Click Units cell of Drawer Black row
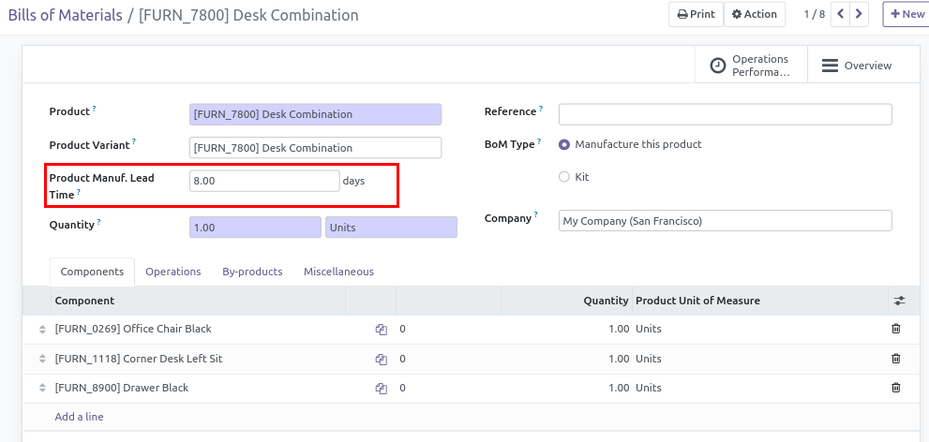This screenshot has width=929, height=442. click(x=649, y=389)
